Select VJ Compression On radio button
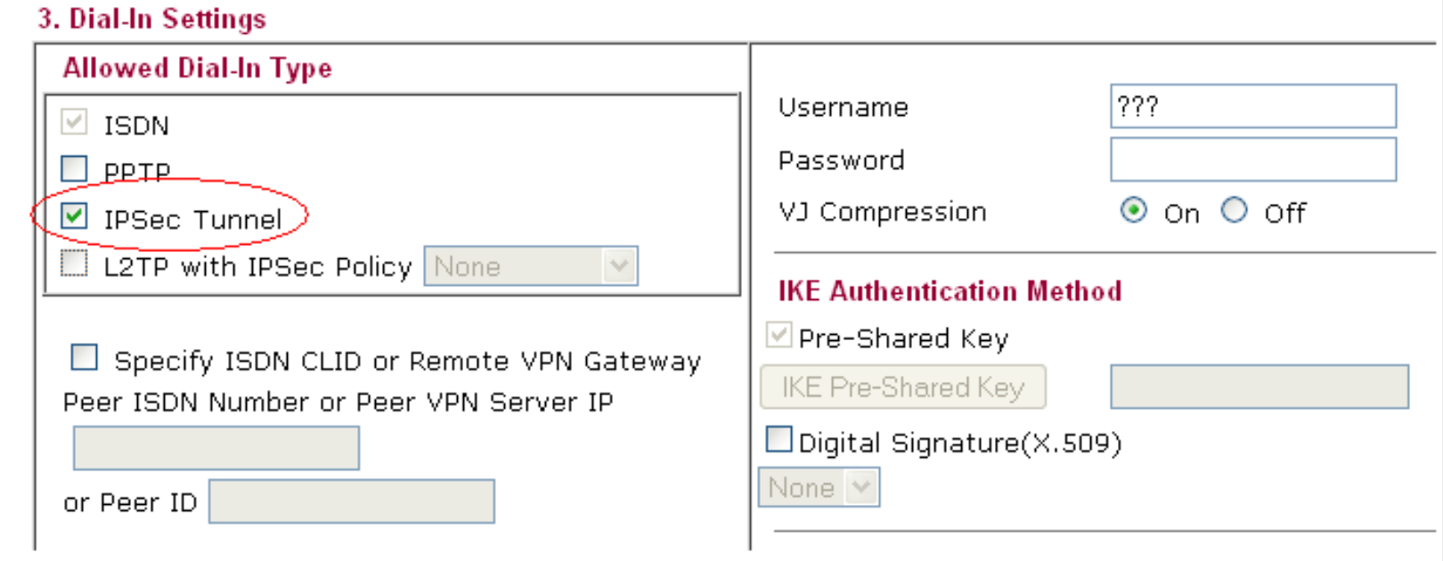 coord(1133,211)
